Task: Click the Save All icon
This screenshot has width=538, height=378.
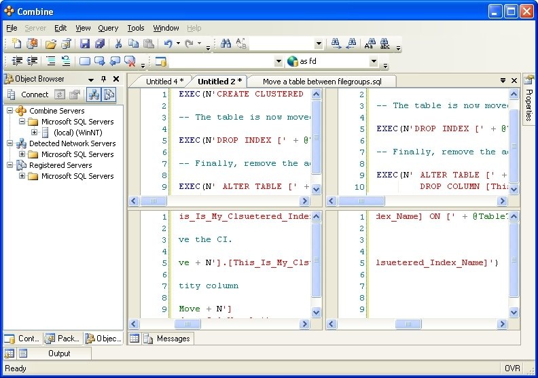Action: click(x=100, y=44)
